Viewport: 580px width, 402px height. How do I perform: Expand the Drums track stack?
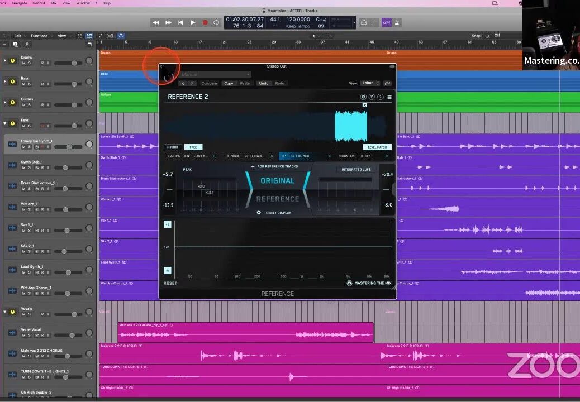(5, 60)
